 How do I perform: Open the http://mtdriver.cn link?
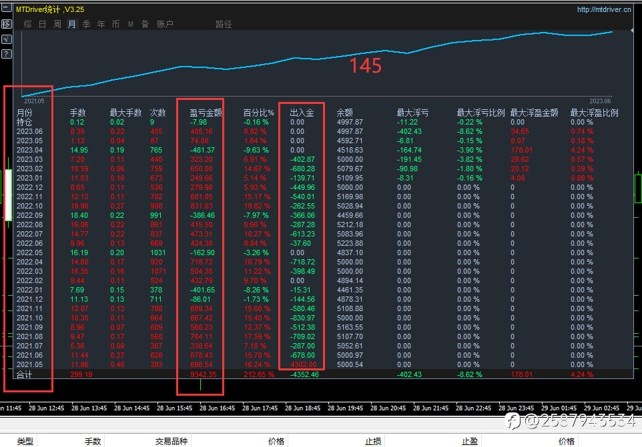click(604, 9)
